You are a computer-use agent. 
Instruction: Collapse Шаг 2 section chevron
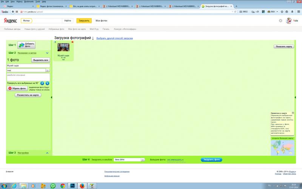click(x=47, y=53)
